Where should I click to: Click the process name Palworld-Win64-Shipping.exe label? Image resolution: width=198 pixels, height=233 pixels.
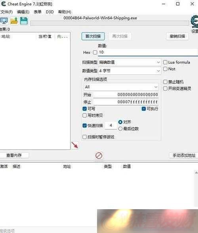pos(100,18)
